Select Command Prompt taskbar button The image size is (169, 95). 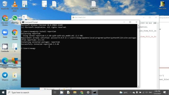click(x=95, y=92)
